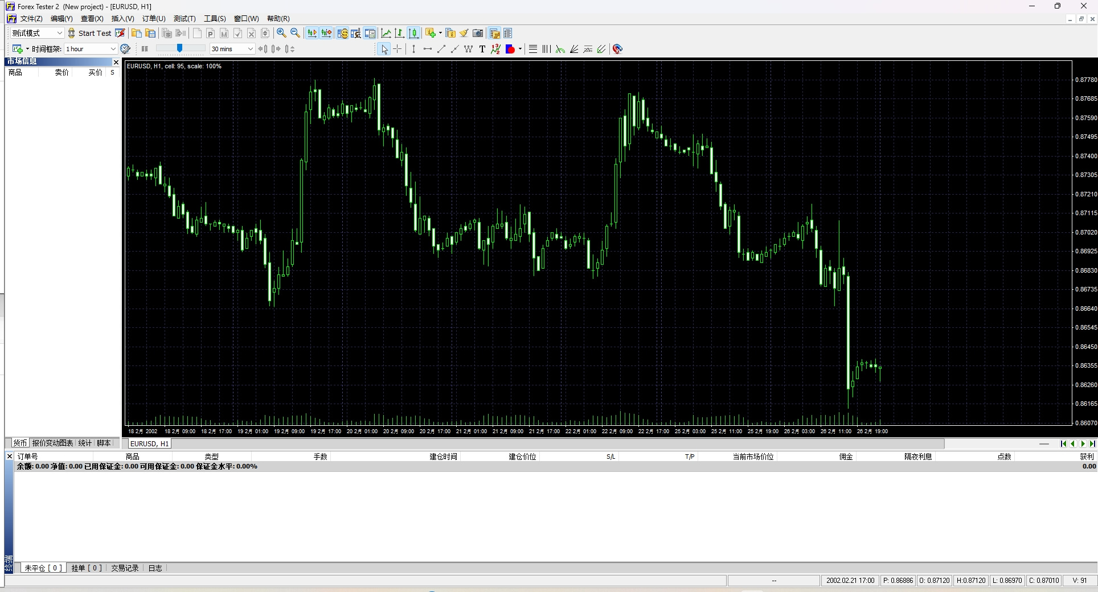The height and width of the screenshot is (592, 1098).
Task: Pause the test playback
Action: pos(145,49)
